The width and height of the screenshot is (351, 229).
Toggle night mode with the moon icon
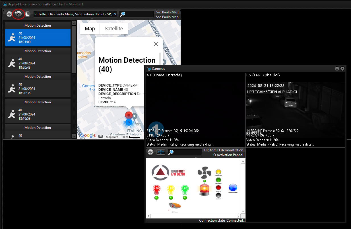point(28,14)
